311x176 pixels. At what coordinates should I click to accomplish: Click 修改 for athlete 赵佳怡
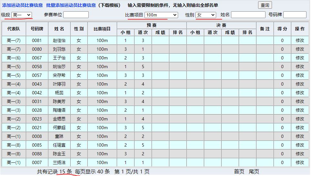[x=300, y=40]
